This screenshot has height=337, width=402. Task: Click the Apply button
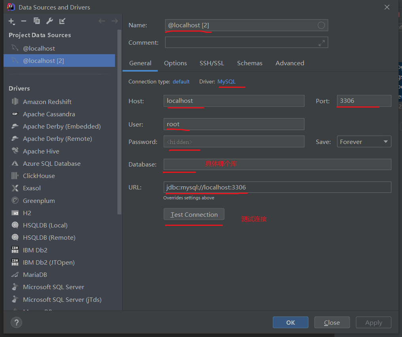(x=374, y=322)
